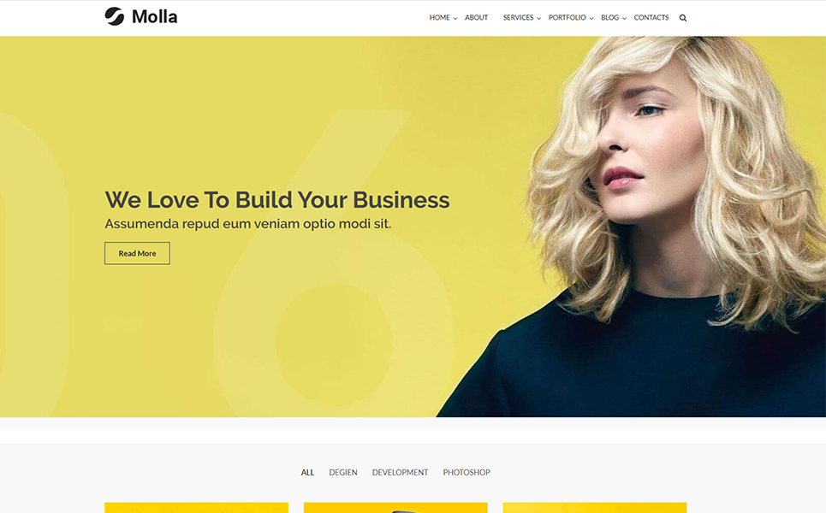Open the Portfolio menu item

(x=567, y=17)
